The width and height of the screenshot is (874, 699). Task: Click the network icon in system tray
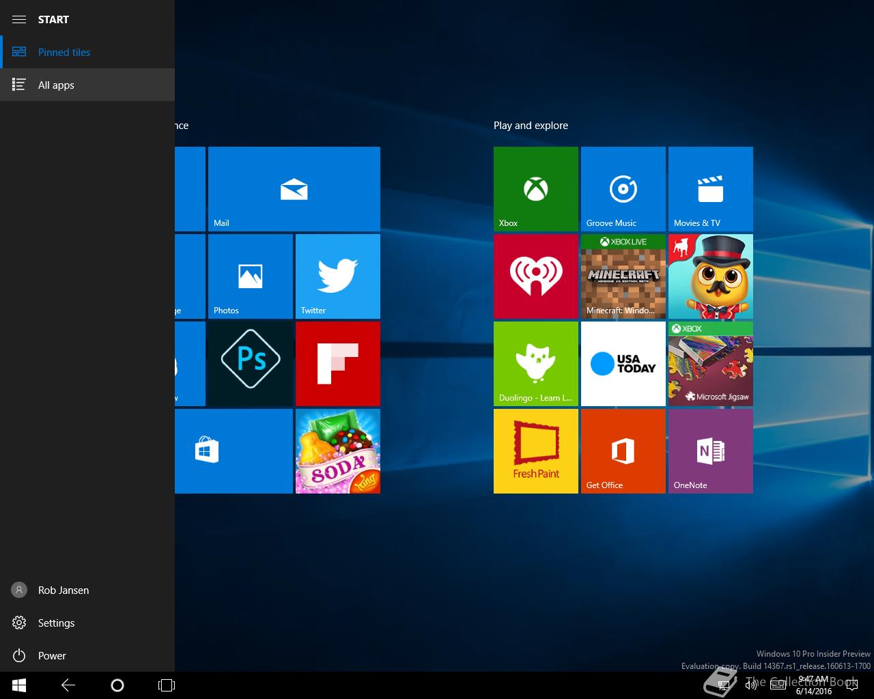(x=724, y=685)
